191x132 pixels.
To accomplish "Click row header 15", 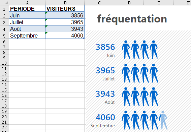I will tap(4, 90).
